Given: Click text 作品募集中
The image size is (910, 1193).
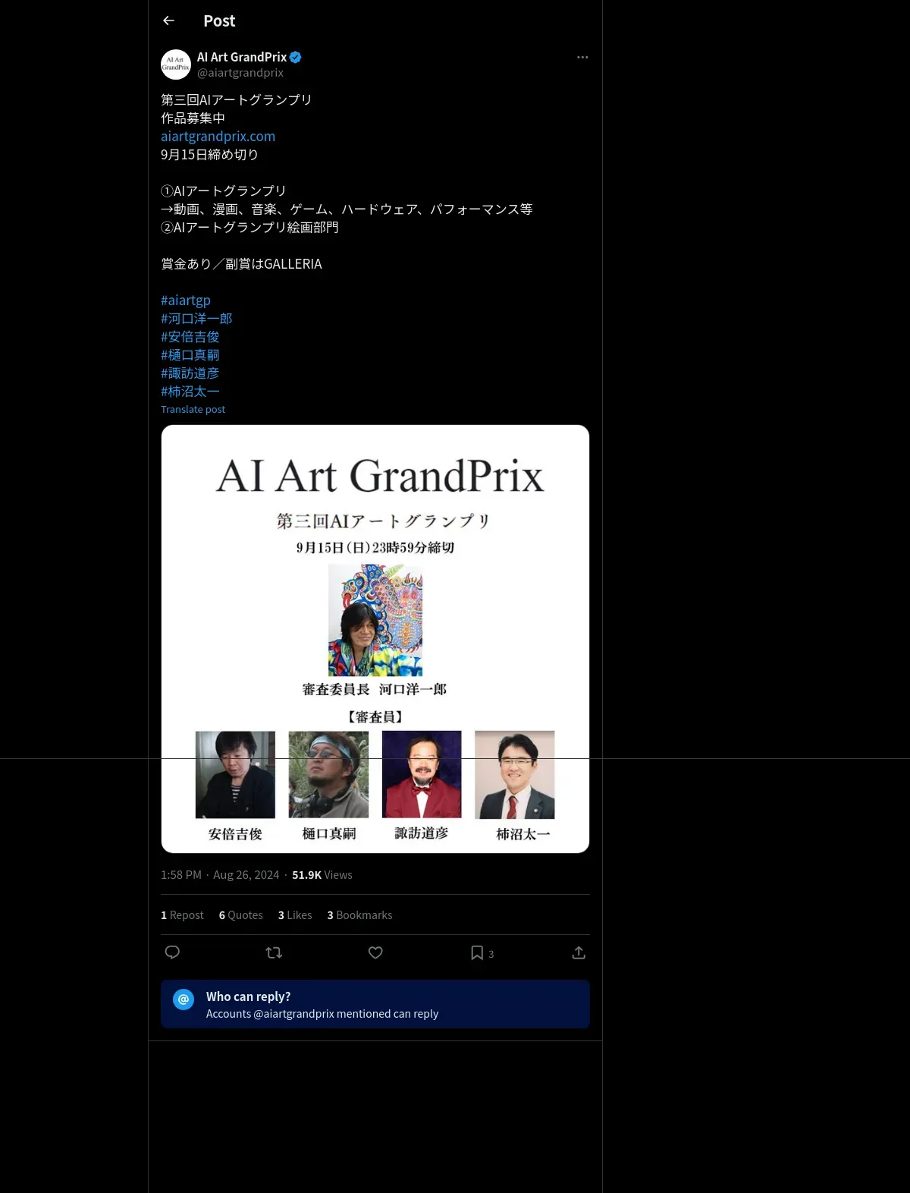Looking at the screenshot, I should 193,118.
